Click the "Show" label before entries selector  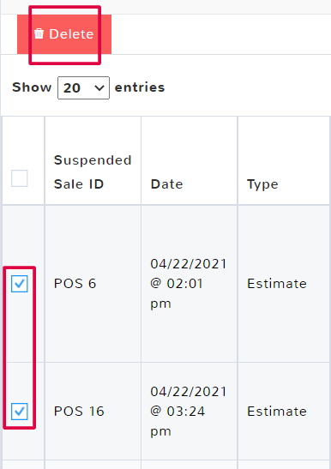tap(32, 87)
